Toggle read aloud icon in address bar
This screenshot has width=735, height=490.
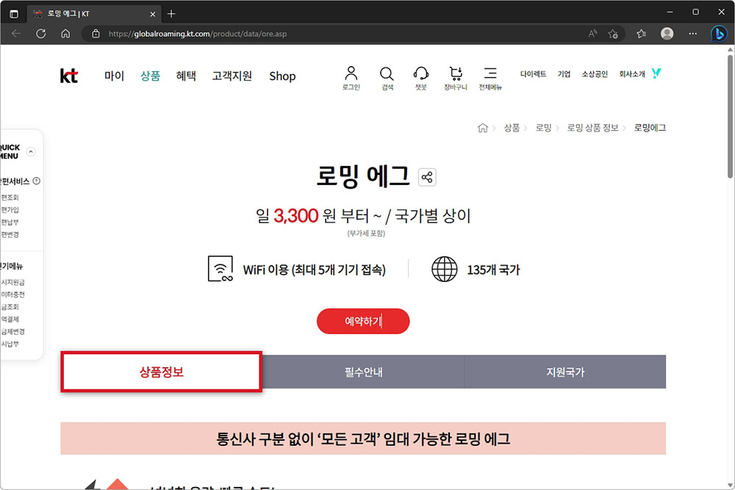point(592,34)
